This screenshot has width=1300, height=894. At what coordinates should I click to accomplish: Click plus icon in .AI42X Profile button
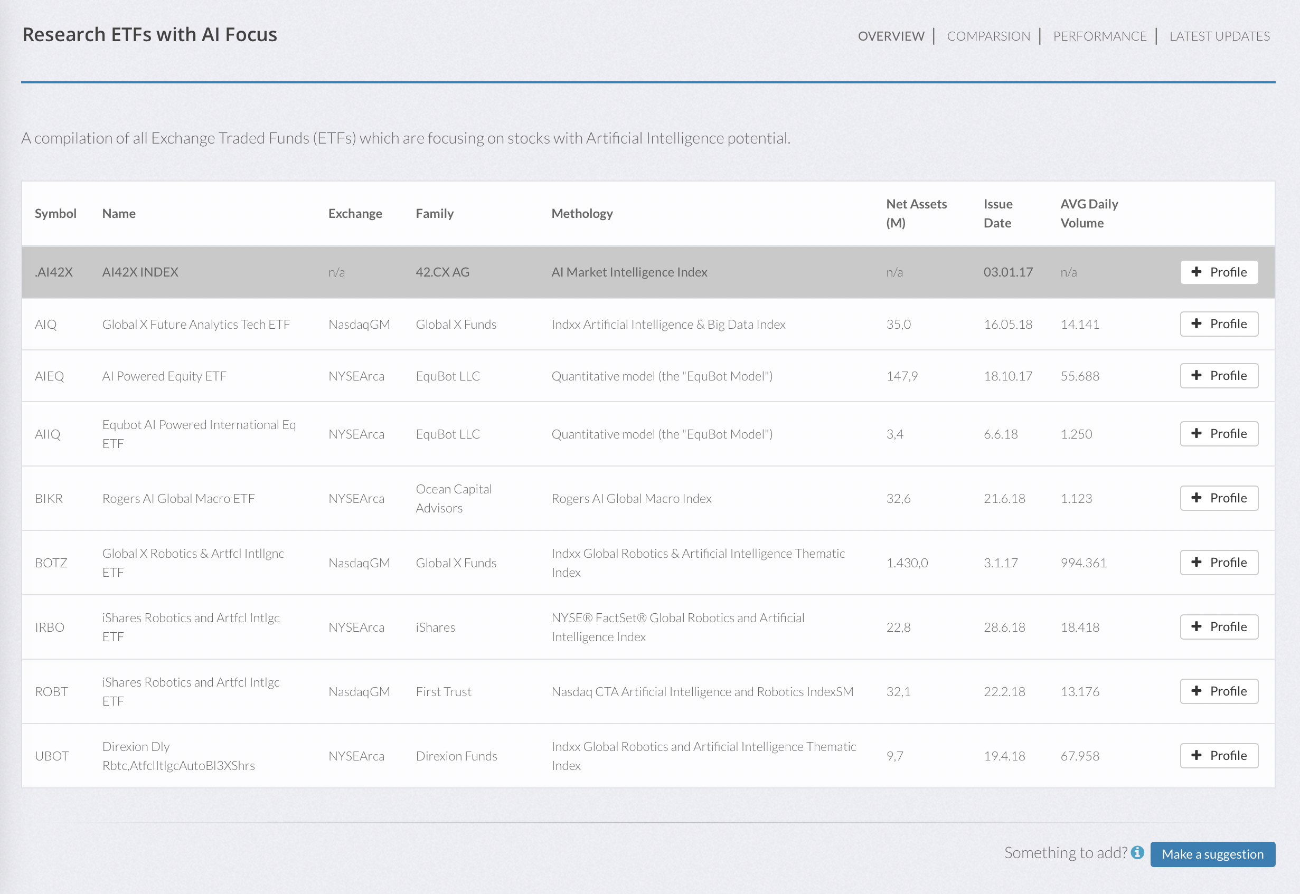(1197, 272)
